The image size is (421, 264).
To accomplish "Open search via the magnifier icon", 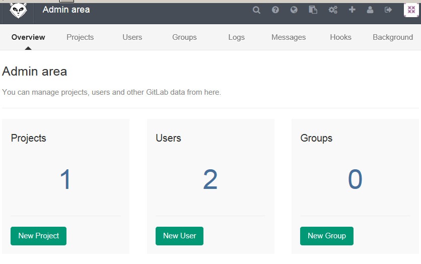I will tap(256, 10).
